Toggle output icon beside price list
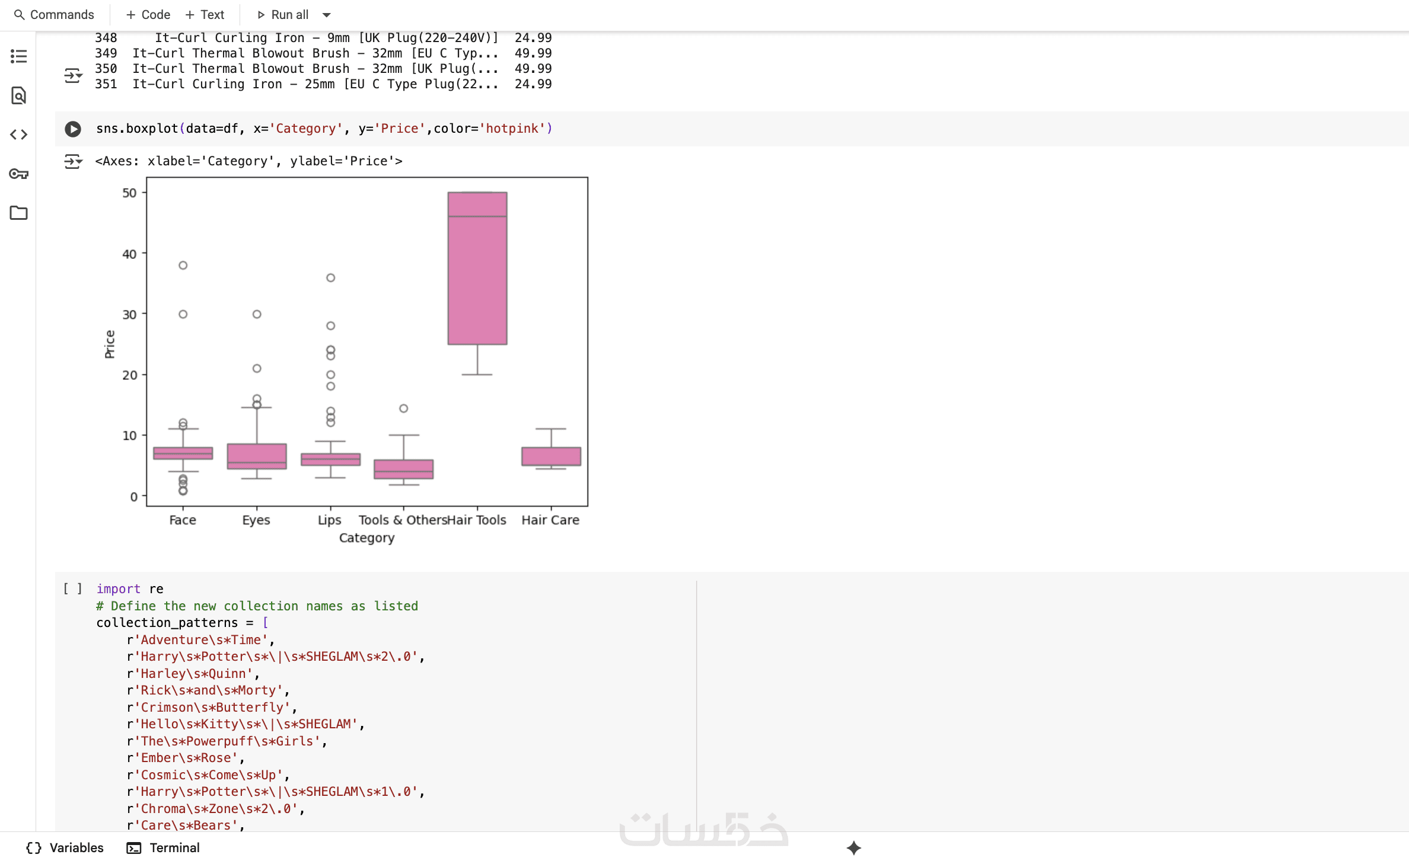This screenshot has height=864, width=1409. tap(73, 76)
